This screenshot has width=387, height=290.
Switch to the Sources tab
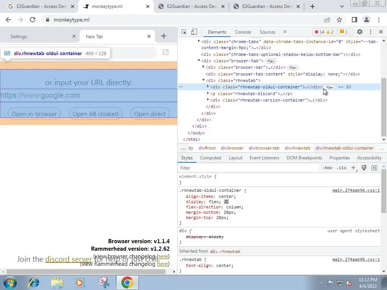267,32
